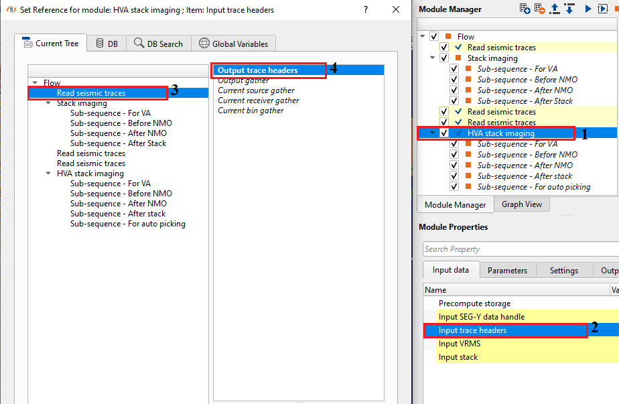This screenshot has height=404, width=619.
Task: Open the Global Variables tab
Action: coord(233,44)
